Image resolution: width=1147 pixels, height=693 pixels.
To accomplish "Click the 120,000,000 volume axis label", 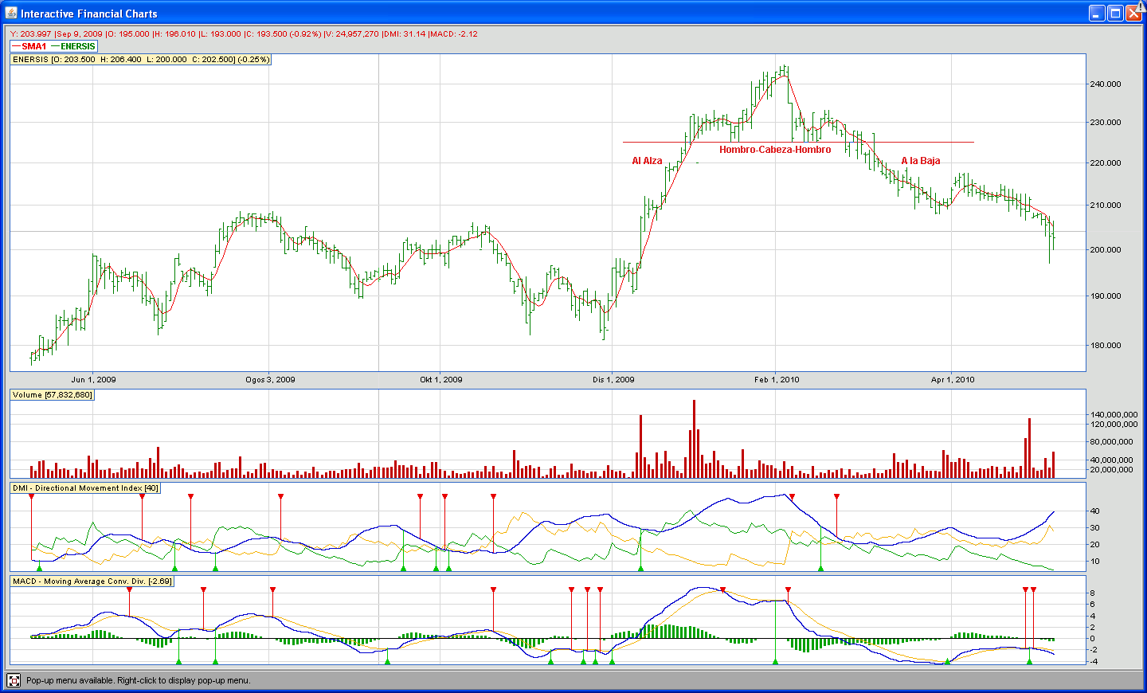I will [1112, 425].
